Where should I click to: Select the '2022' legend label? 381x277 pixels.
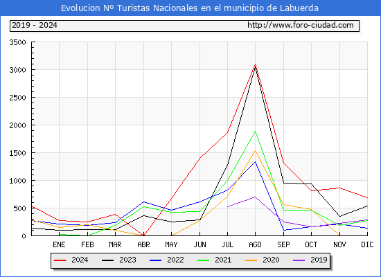[x=175, y=260]
